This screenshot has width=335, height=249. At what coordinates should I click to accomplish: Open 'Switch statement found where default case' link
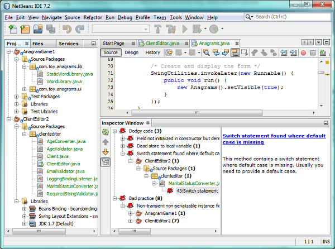[x=274, y=139]
